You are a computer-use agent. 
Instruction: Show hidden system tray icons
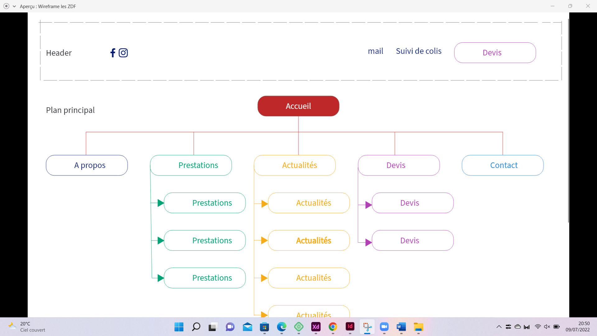click(499, 327)
